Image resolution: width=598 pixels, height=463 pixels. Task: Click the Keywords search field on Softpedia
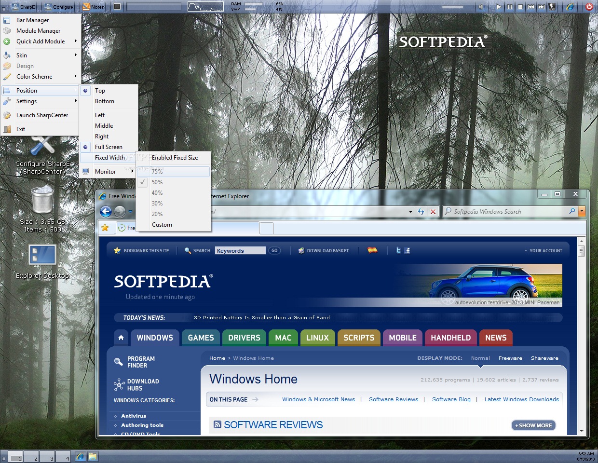click(240, 251)
